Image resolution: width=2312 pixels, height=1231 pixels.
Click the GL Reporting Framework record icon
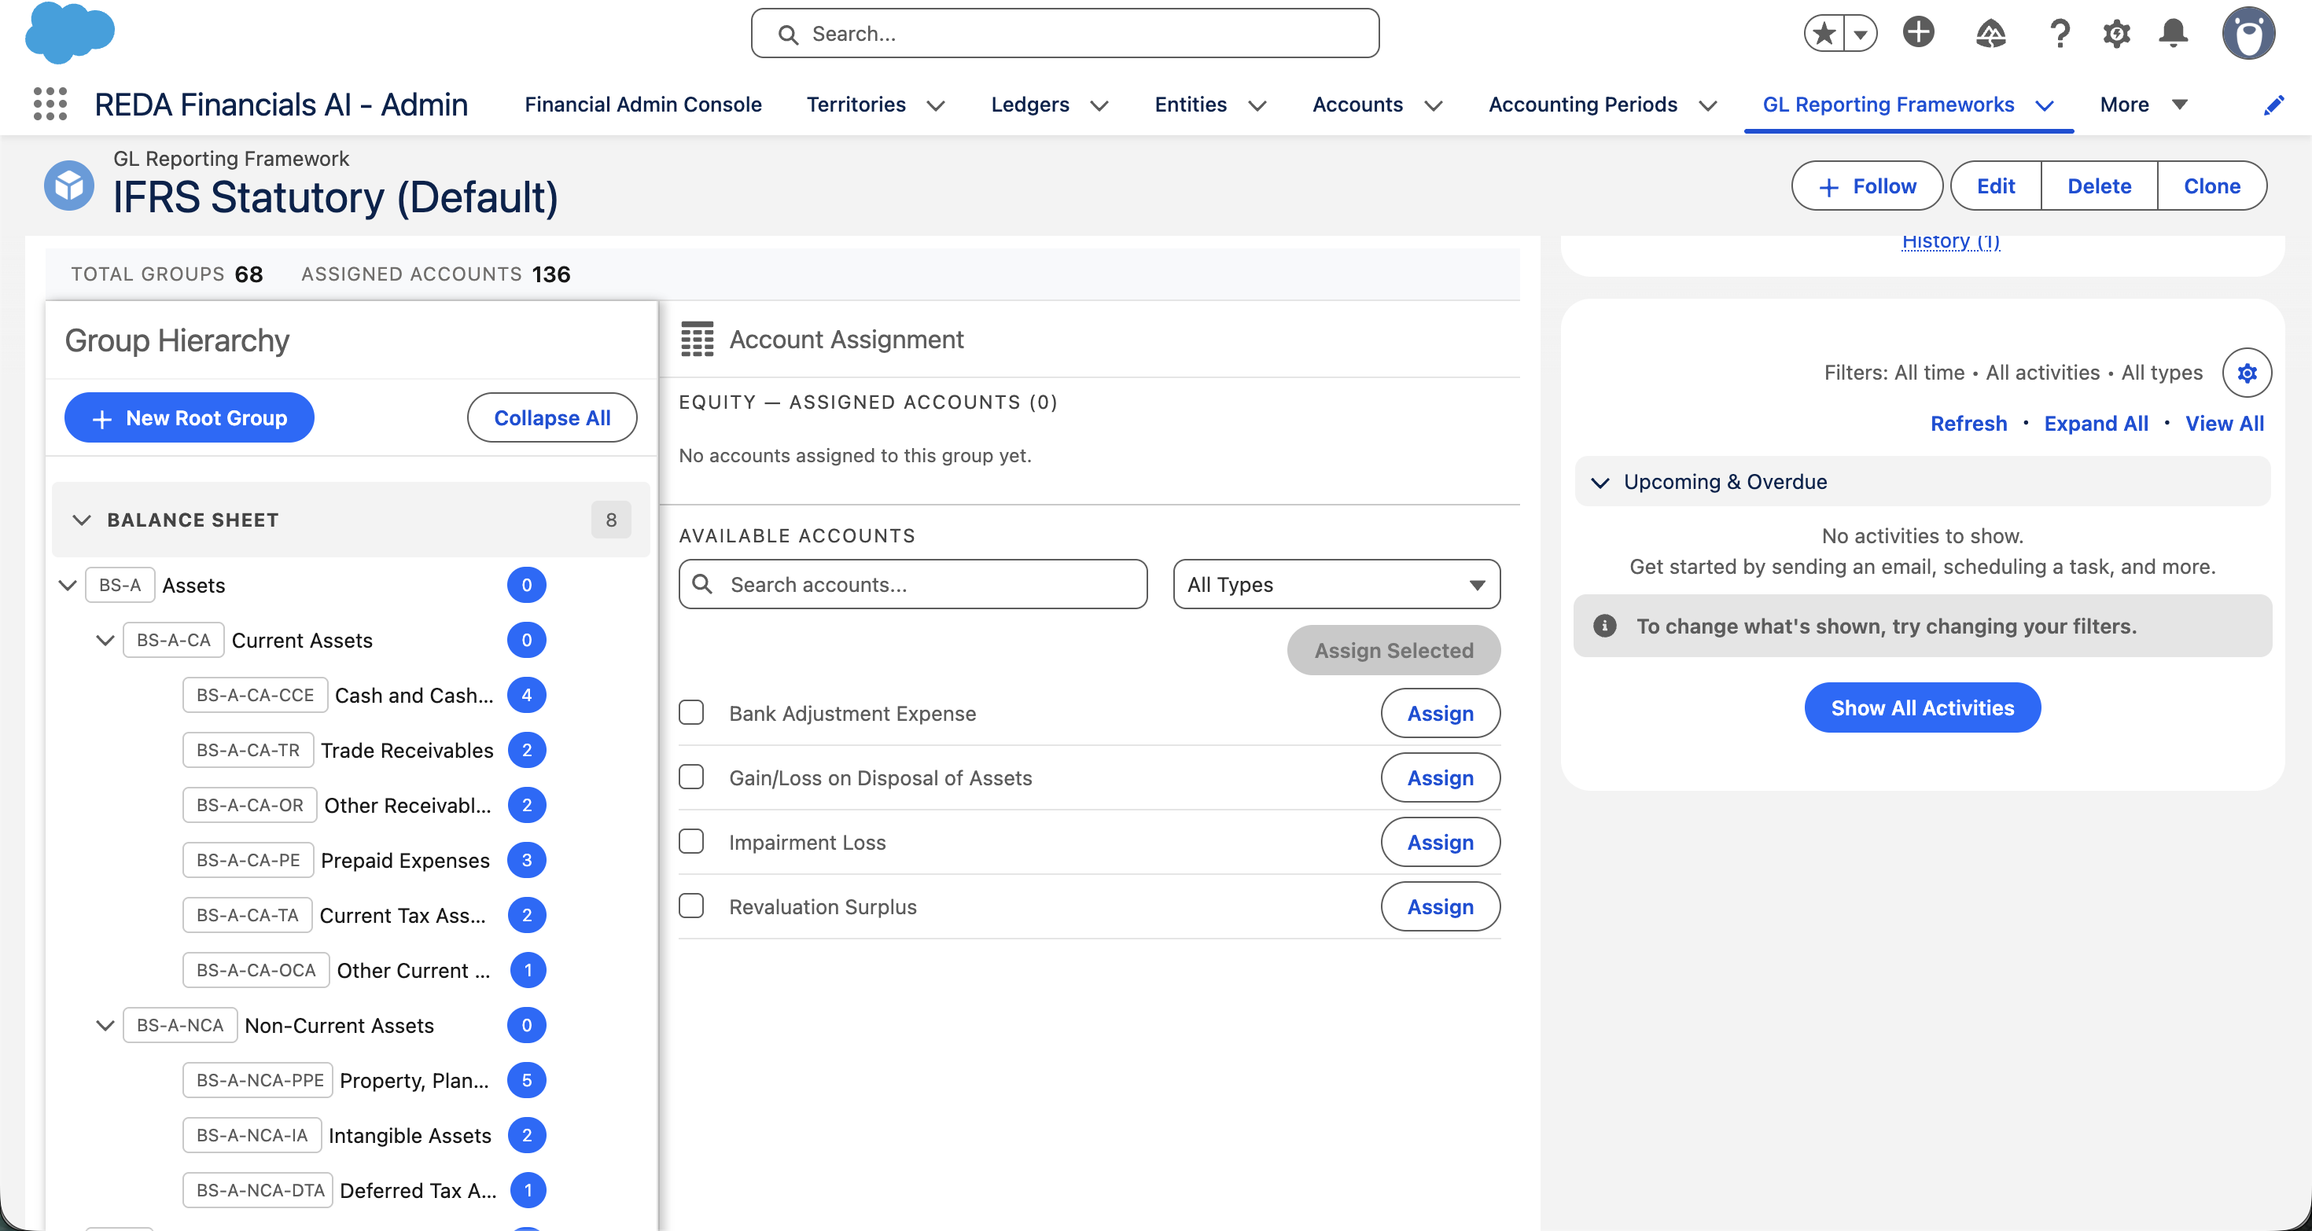pos(69,186)
